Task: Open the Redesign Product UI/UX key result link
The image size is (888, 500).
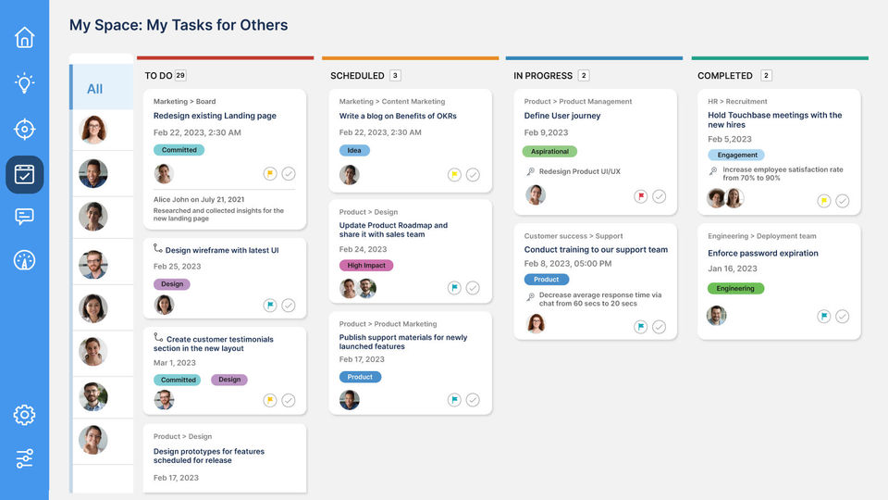Action: [x=579, y=171]
